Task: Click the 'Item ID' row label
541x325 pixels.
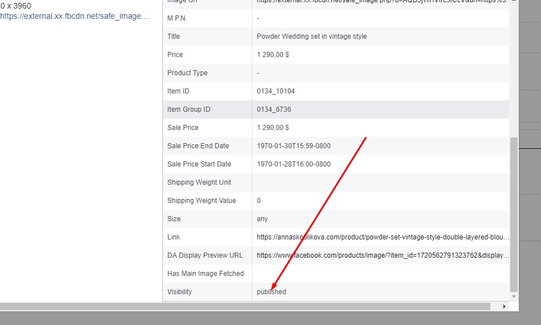Action: (x=178, y=91)
